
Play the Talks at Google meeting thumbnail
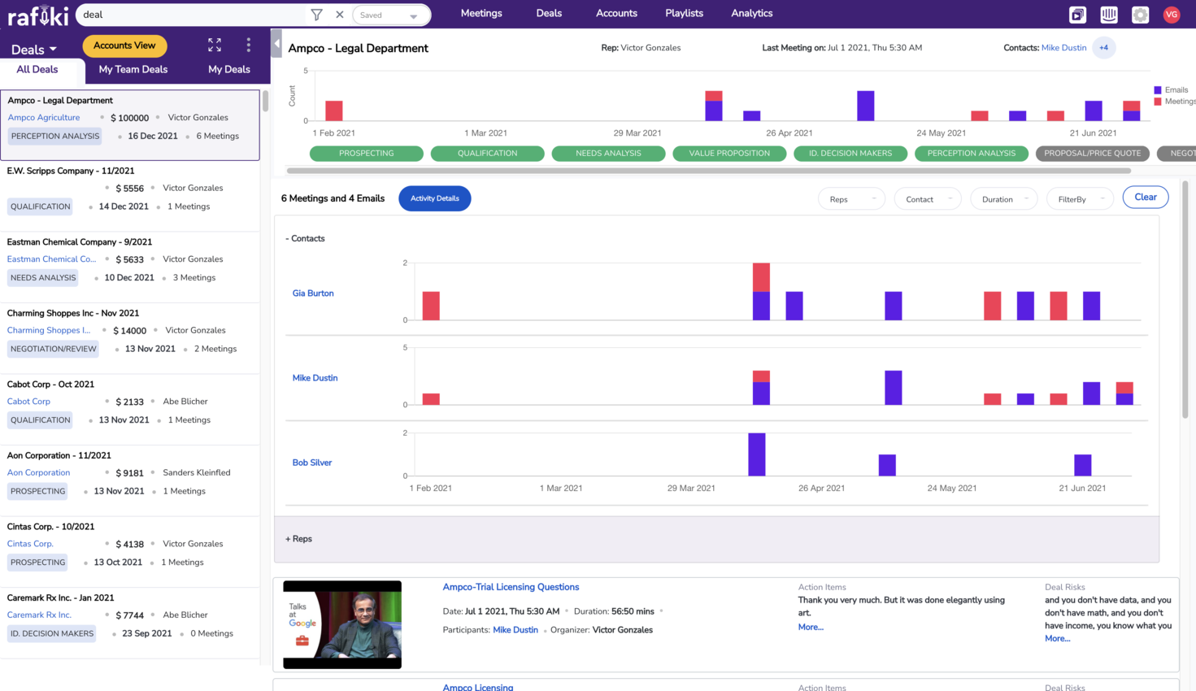(342, 625)
